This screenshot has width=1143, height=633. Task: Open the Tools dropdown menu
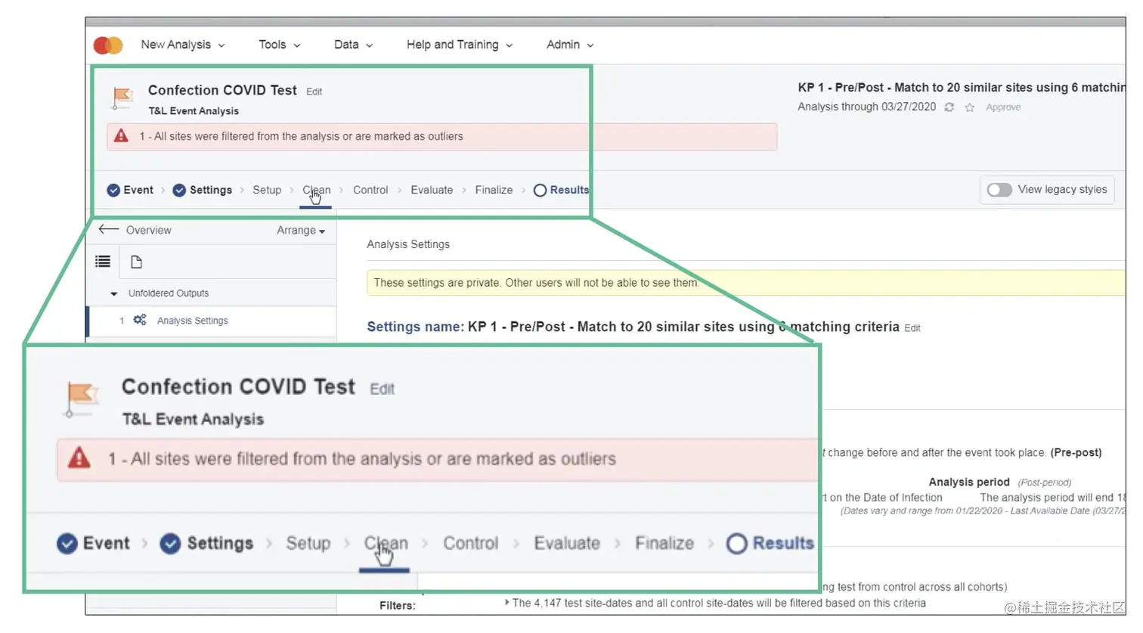pyautogui.click(x=279, y=45)
